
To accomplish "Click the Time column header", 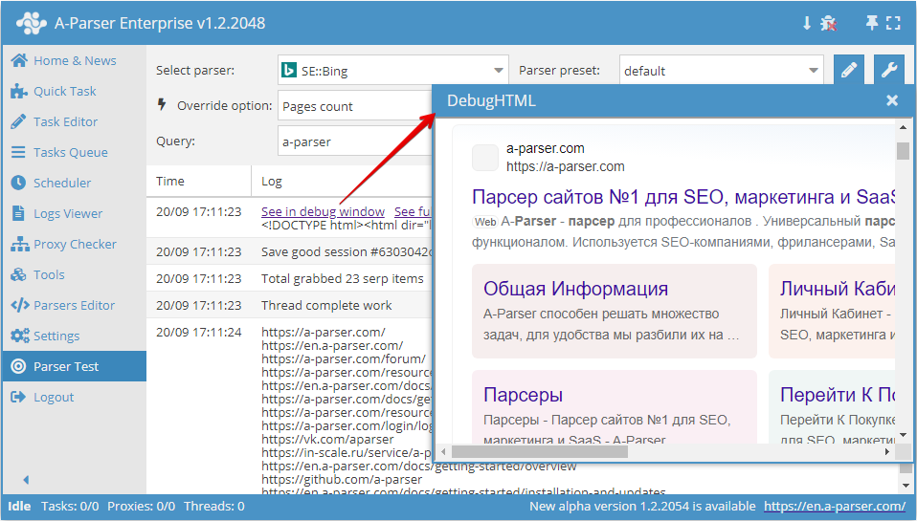I will [x=199, y=181].
